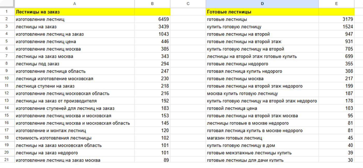
Task: Click cell 'изготовление лестниц' in row 2
Action: 75,19
